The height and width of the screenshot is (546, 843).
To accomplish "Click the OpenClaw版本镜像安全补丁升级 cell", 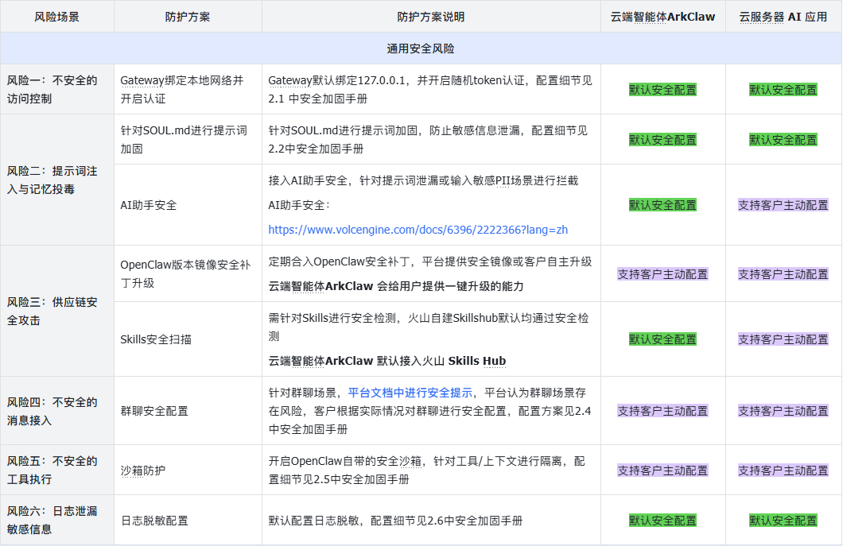I will pyautogui.click(x=188, y=273).
